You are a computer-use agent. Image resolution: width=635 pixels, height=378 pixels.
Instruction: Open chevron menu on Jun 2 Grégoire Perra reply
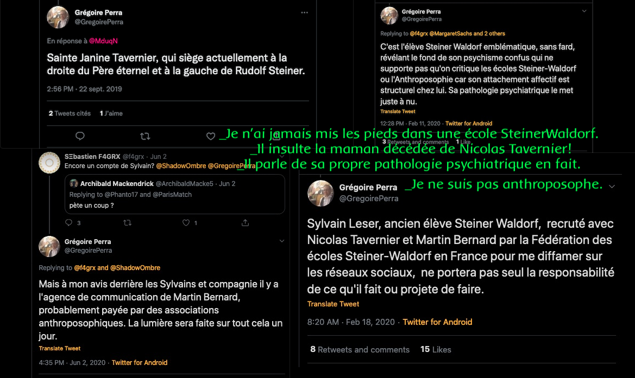click(282, 241)
